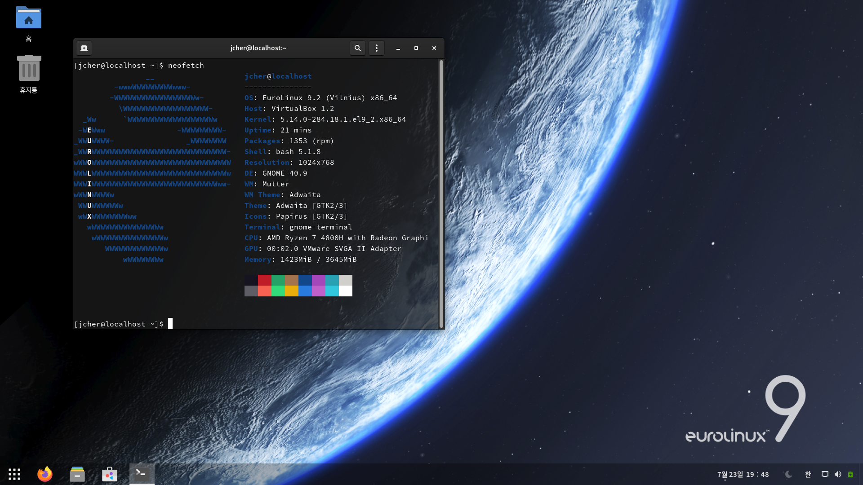Click the Resolution 1024x768 line
This screenshot has height=485, width=863.
pos(289,163)
